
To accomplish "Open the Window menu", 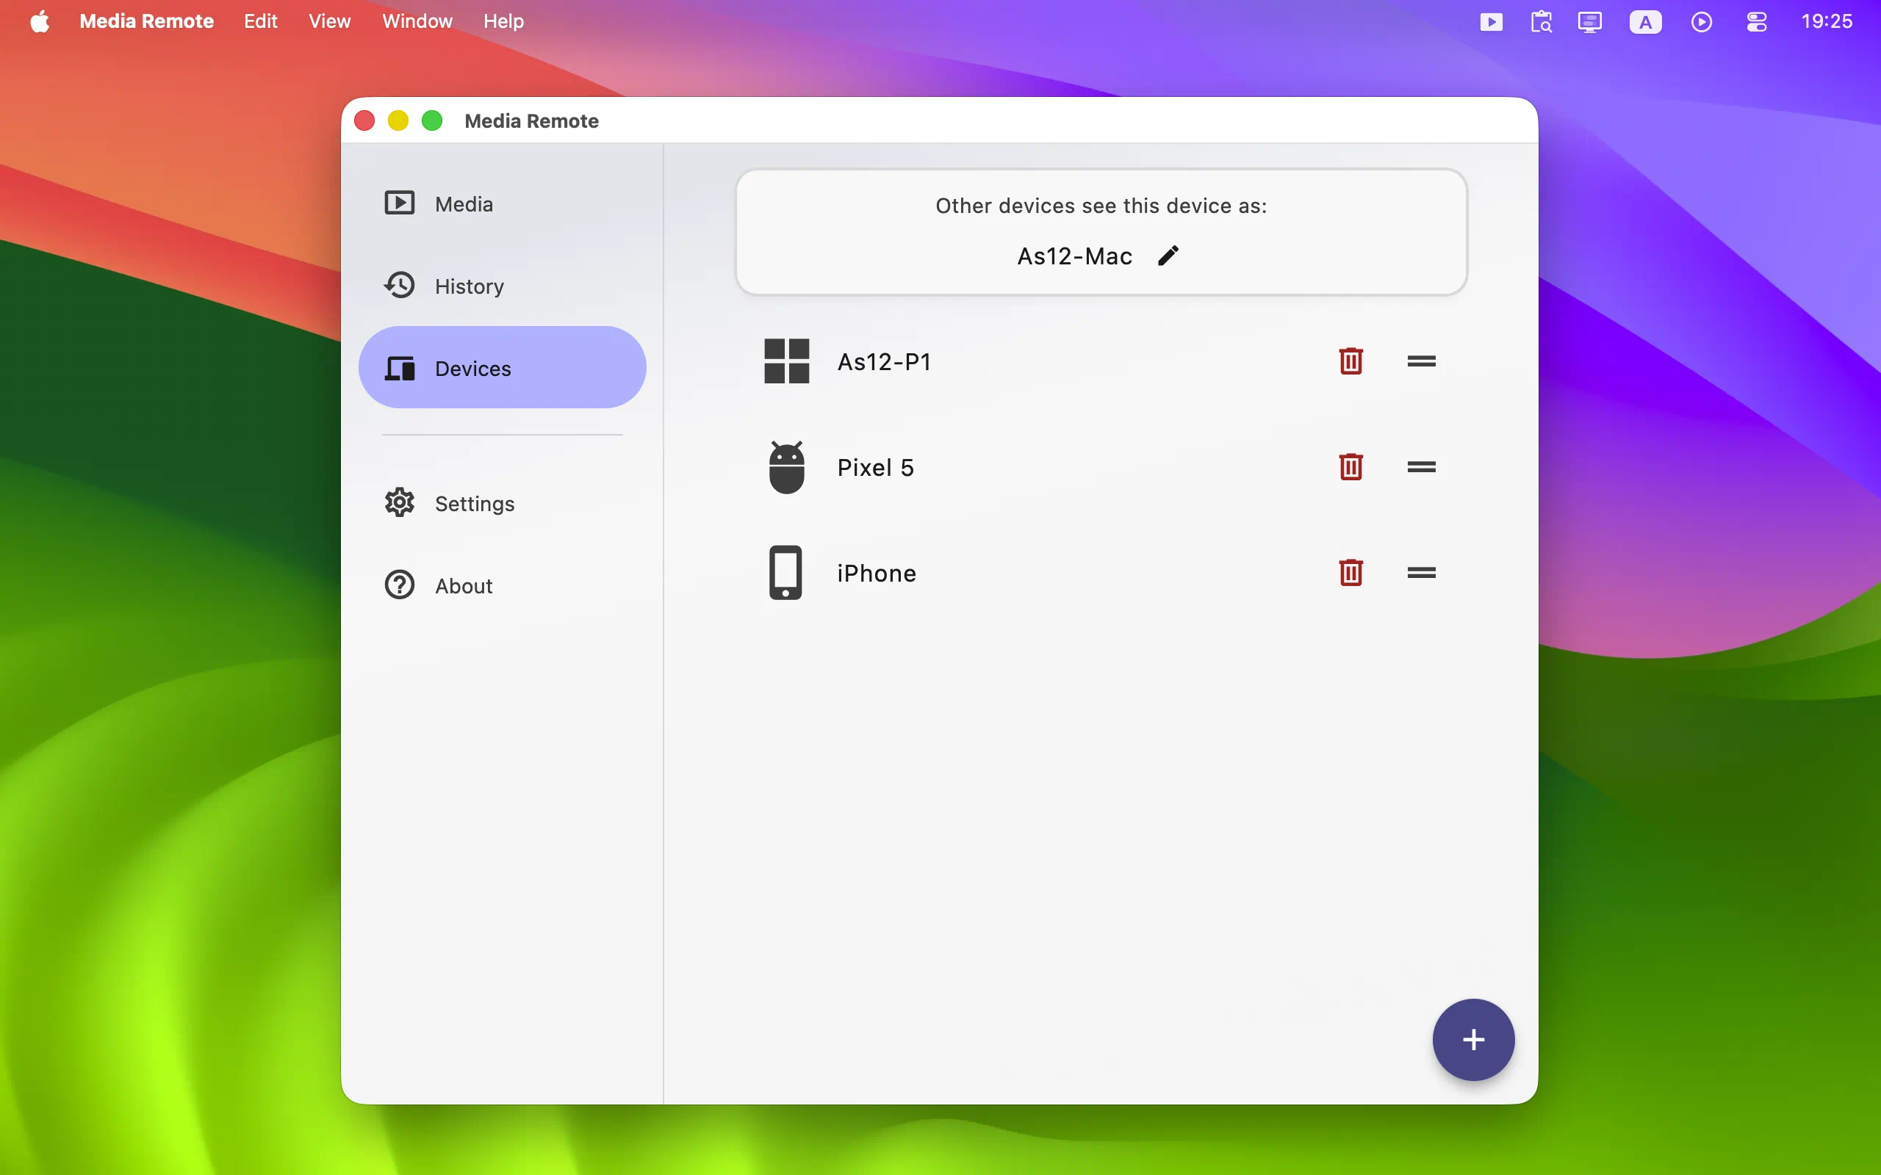I will pos(417,21).
